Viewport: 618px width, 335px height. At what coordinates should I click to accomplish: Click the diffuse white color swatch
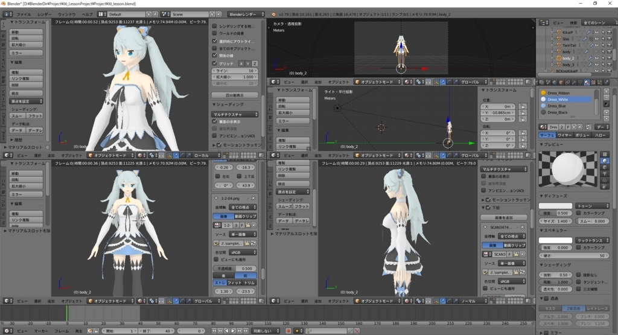555,206
